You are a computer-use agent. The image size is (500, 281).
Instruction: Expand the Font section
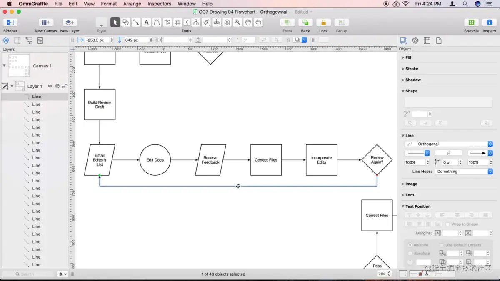[403, 195]
